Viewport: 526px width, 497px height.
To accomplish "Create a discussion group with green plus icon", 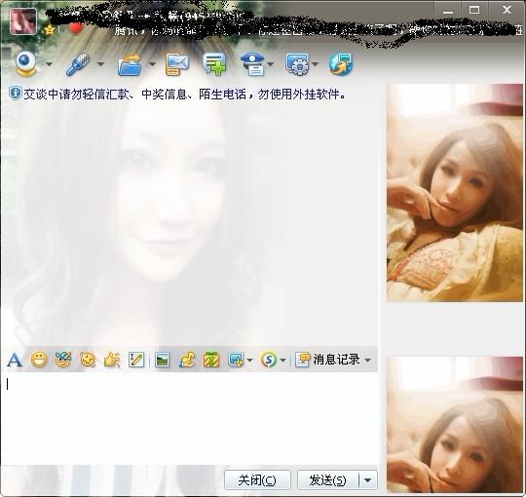I will (x=214, y=63).
